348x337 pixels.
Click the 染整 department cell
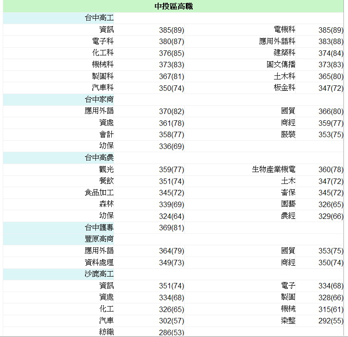[x=288, y=320]
